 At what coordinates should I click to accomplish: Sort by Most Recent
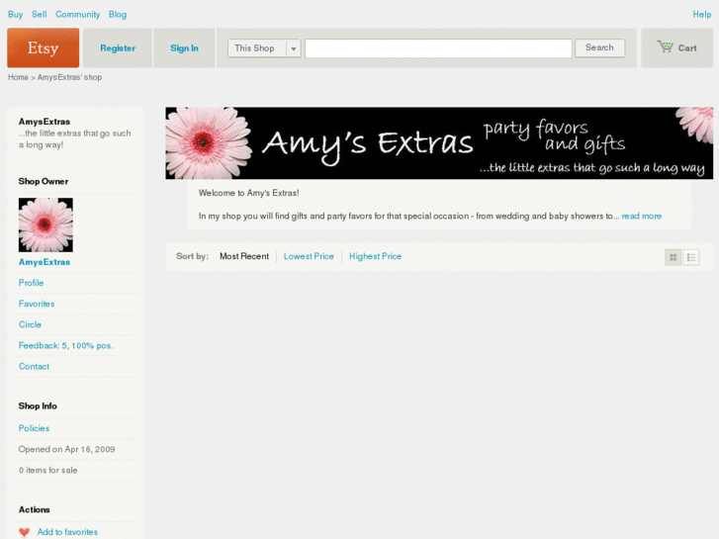tap(244, 256)
